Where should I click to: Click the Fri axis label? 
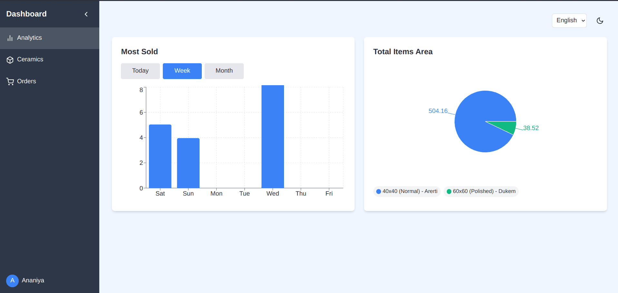coord(329,194)
